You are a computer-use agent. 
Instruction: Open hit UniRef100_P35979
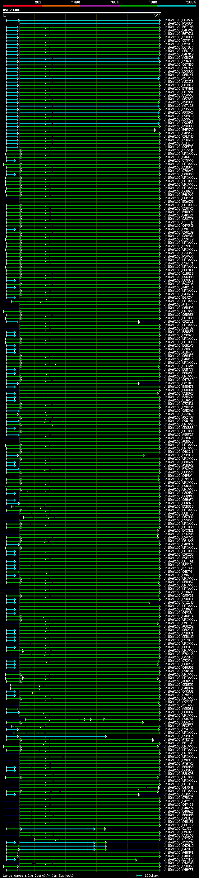click(x=178, y=246)
